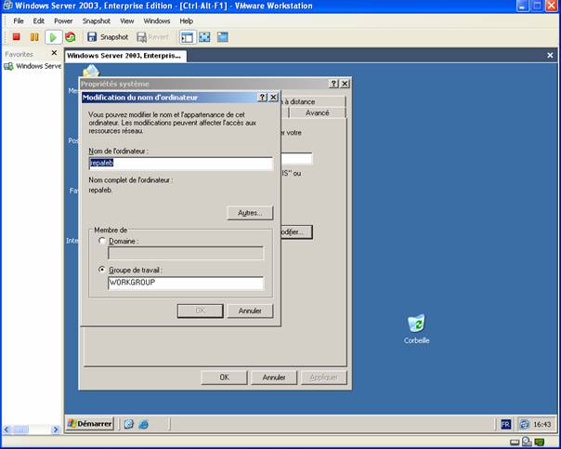This screenshot has height=449, width=561.
Task: Open the Snapshot menu
Action: point(97,20)
